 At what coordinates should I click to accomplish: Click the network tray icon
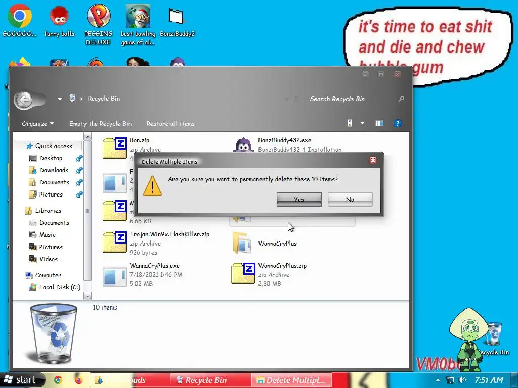pyautogui.click(x=450, y=380)
